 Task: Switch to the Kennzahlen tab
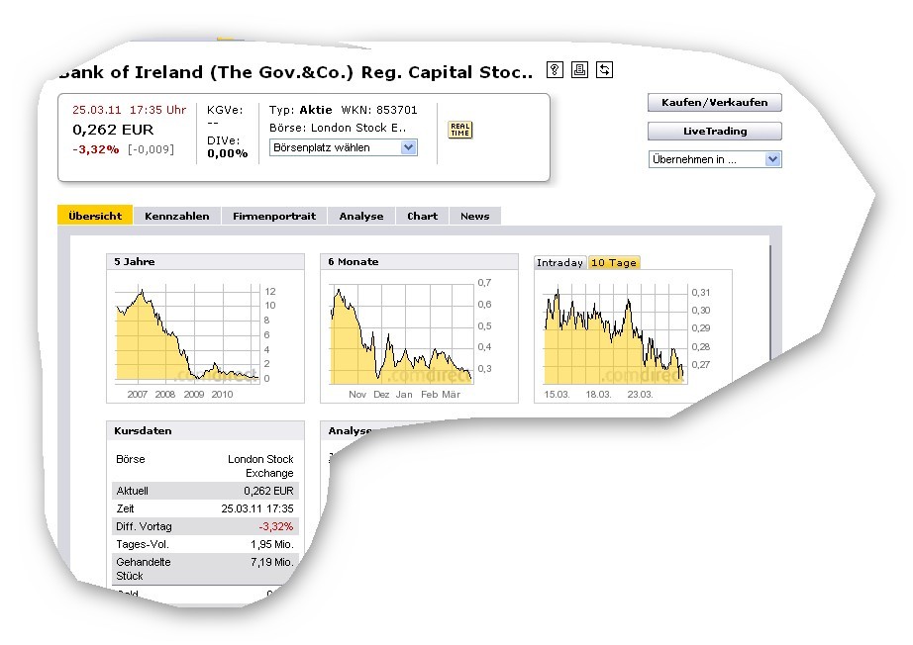pyautogui.click(x=176, y=216)
